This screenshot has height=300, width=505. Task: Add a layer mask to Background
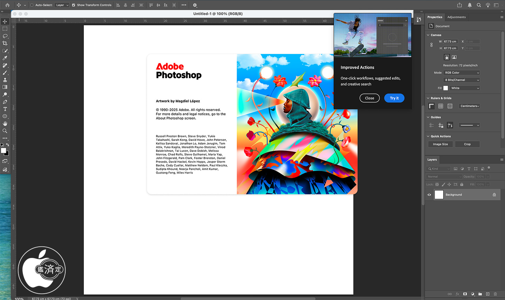point(465,294)
